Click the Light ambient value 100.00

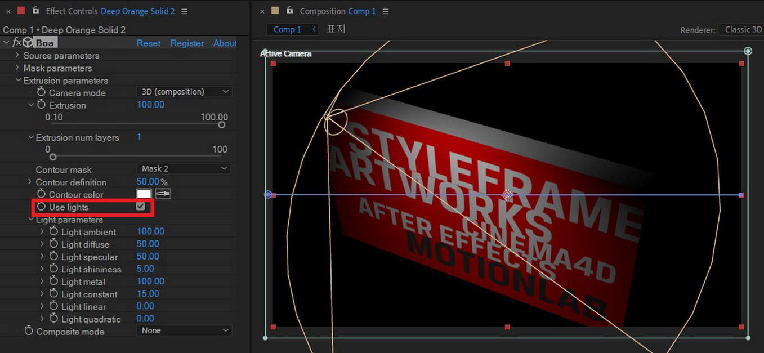[x=151, y=231]
